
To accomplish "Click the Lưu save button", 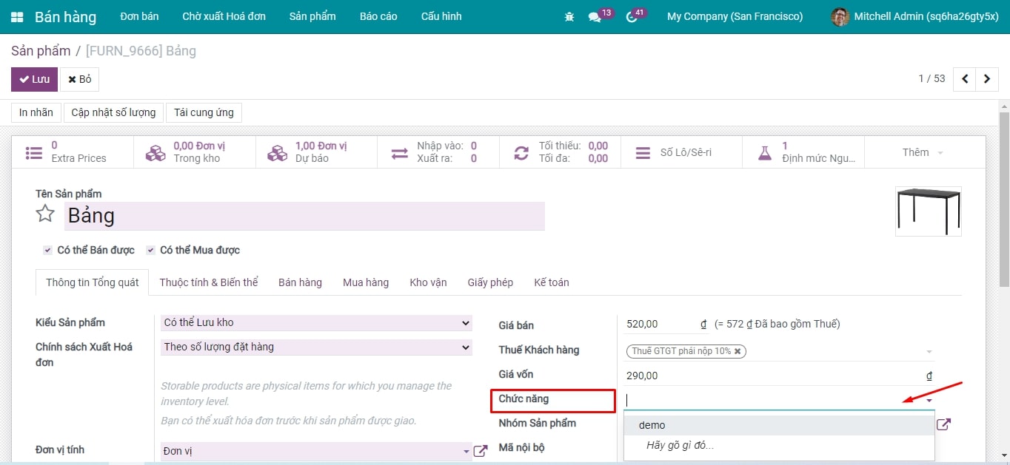I will (x=34, y=79).
